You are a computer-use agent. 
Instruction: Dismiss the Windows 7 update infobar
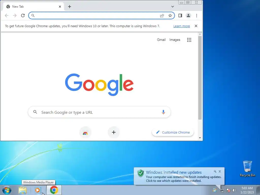[x=196, y=26]
